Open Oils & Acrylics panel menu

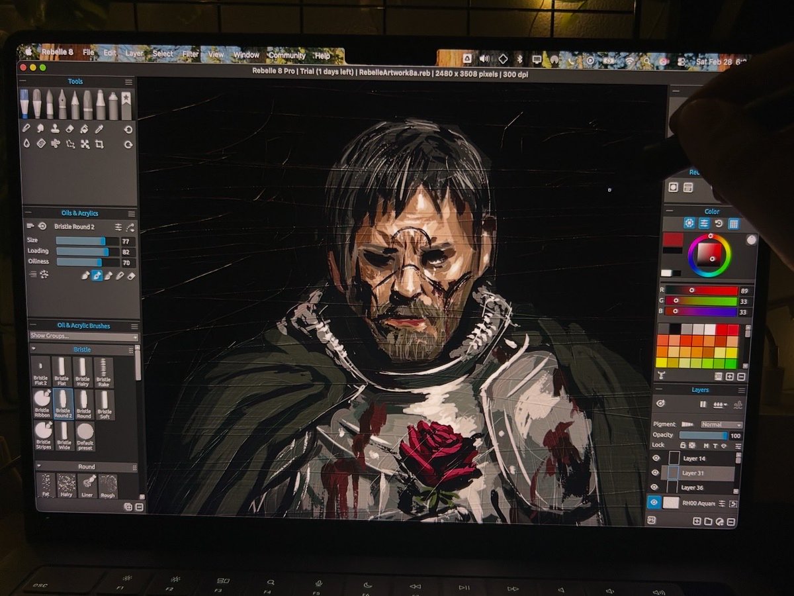coord(132,214)
